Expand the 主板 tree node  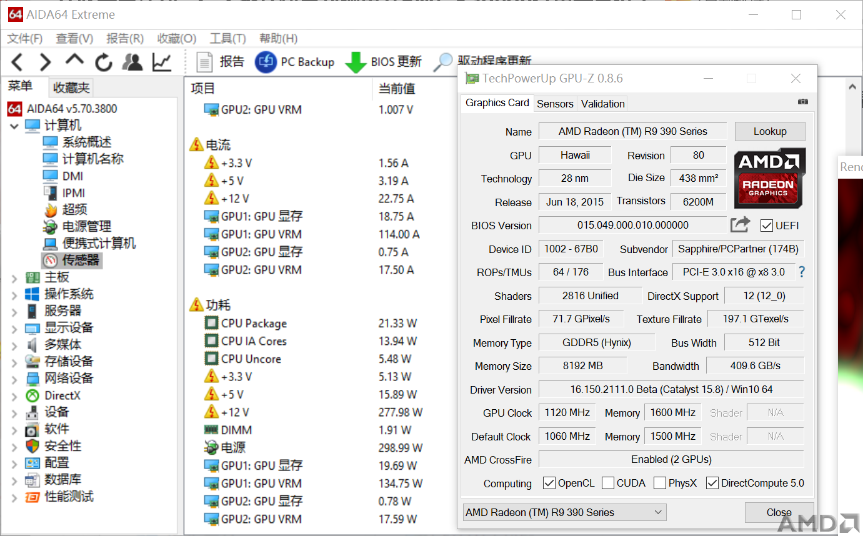[x=14, y=277]
